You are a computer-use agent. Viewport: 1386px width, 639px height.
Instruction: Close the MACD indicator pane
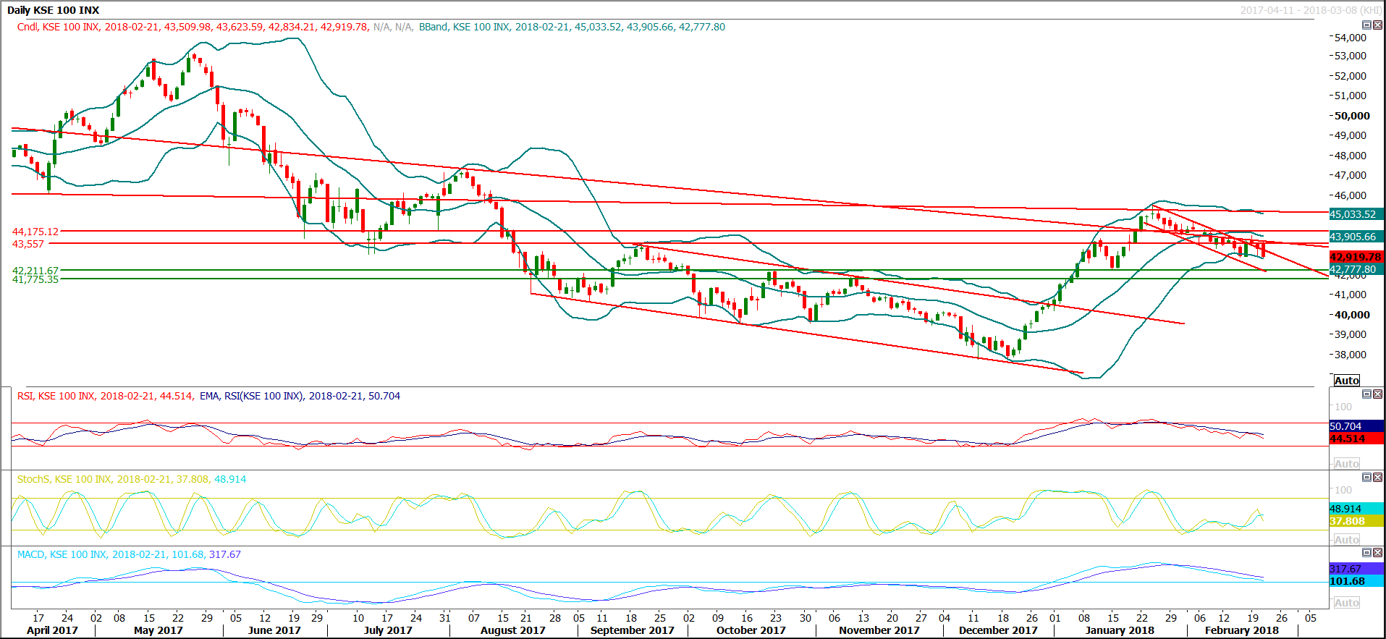[x=1377, y=552]
